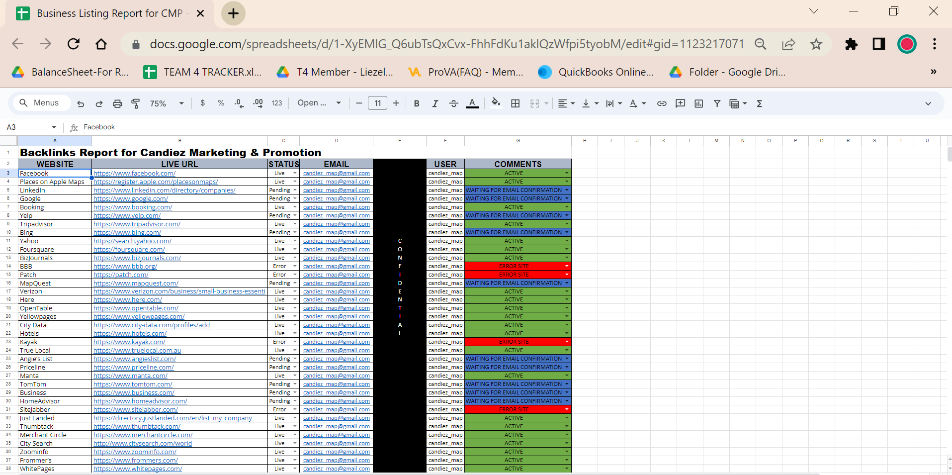Screen dimensions: 952x475
Task: Open the Name box dropdown arrow
Action: pyautogui.click(x=54, y=127)
